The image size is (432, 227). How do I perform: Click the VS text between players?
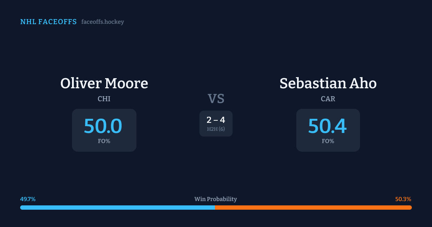(x=216, y=99)
